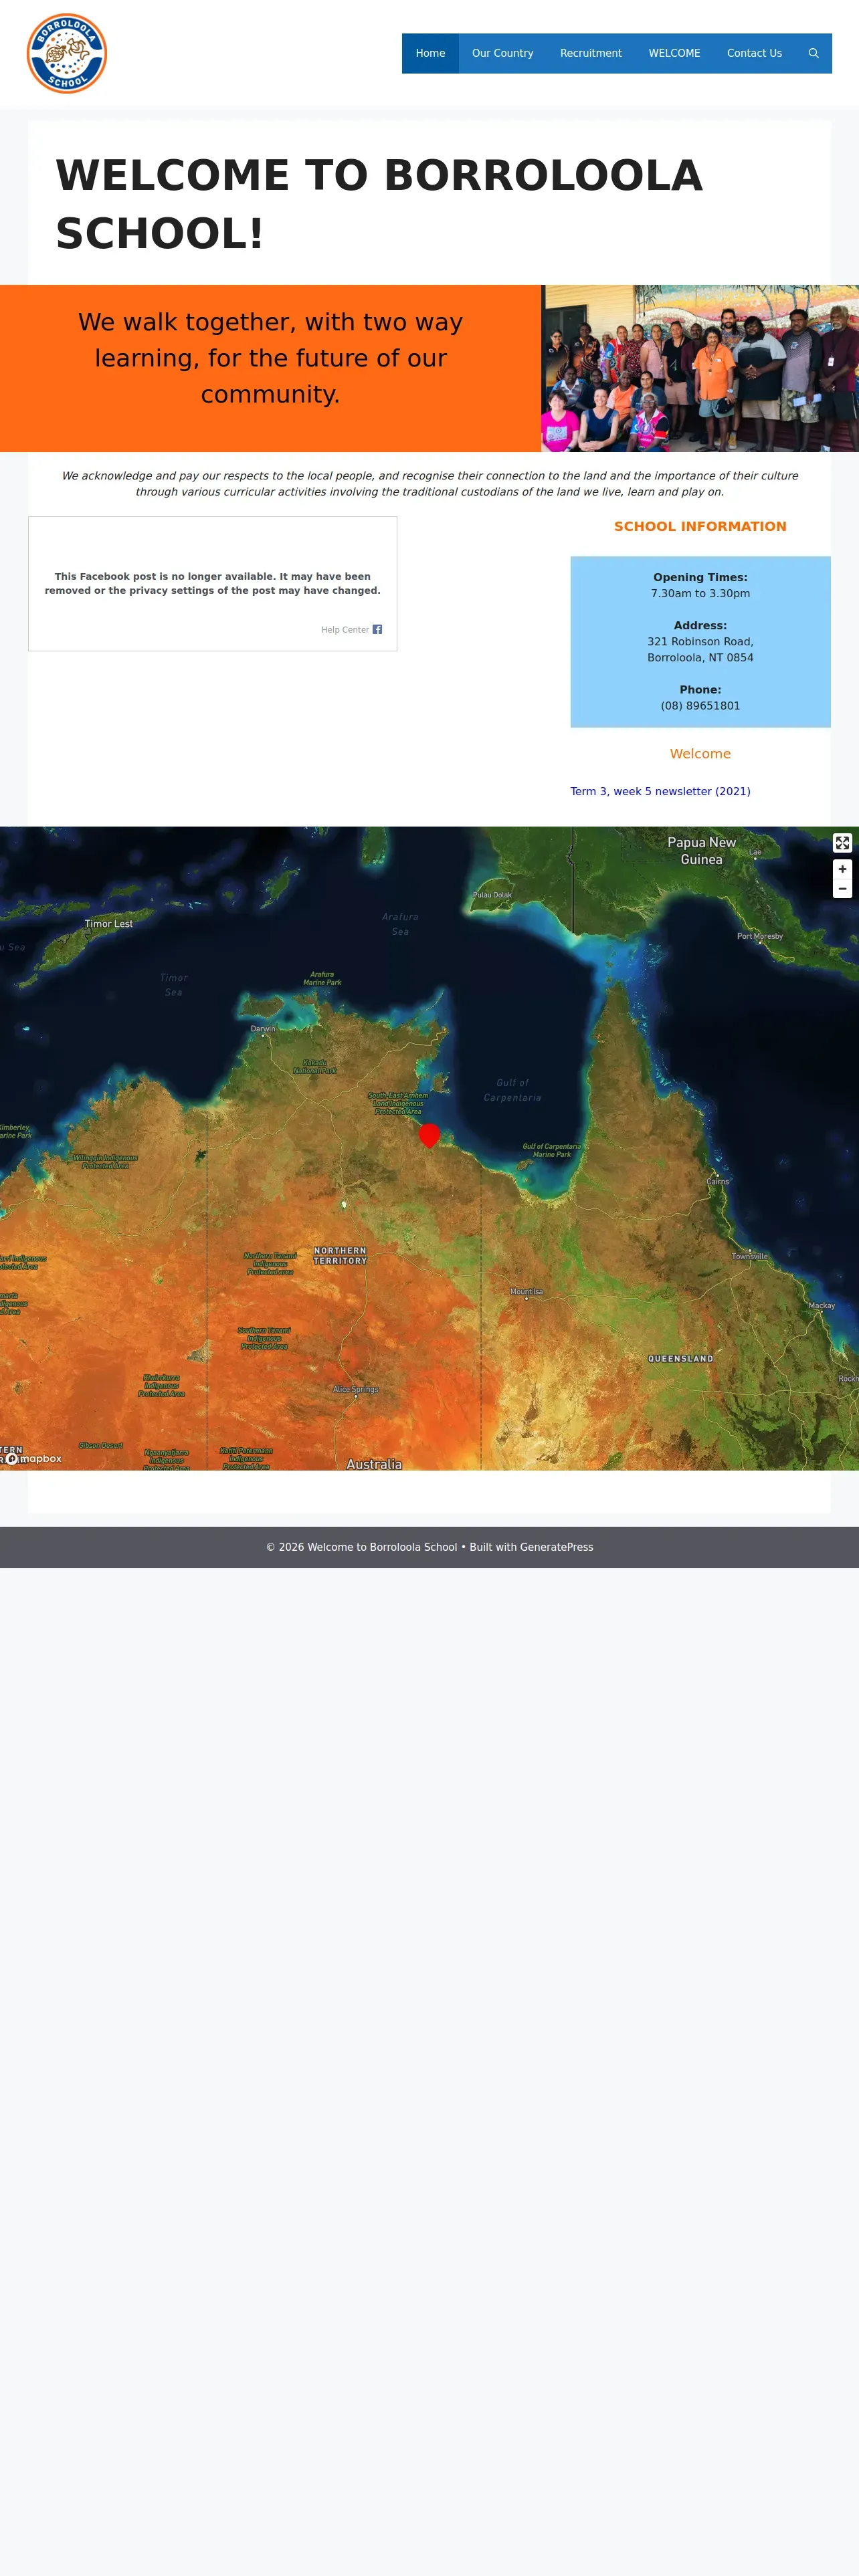
Task: Click the Help Center link
Action: (x=345, y=630)
